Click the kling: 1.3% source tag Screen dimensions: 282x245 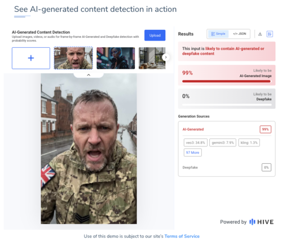tap(249, 142)
